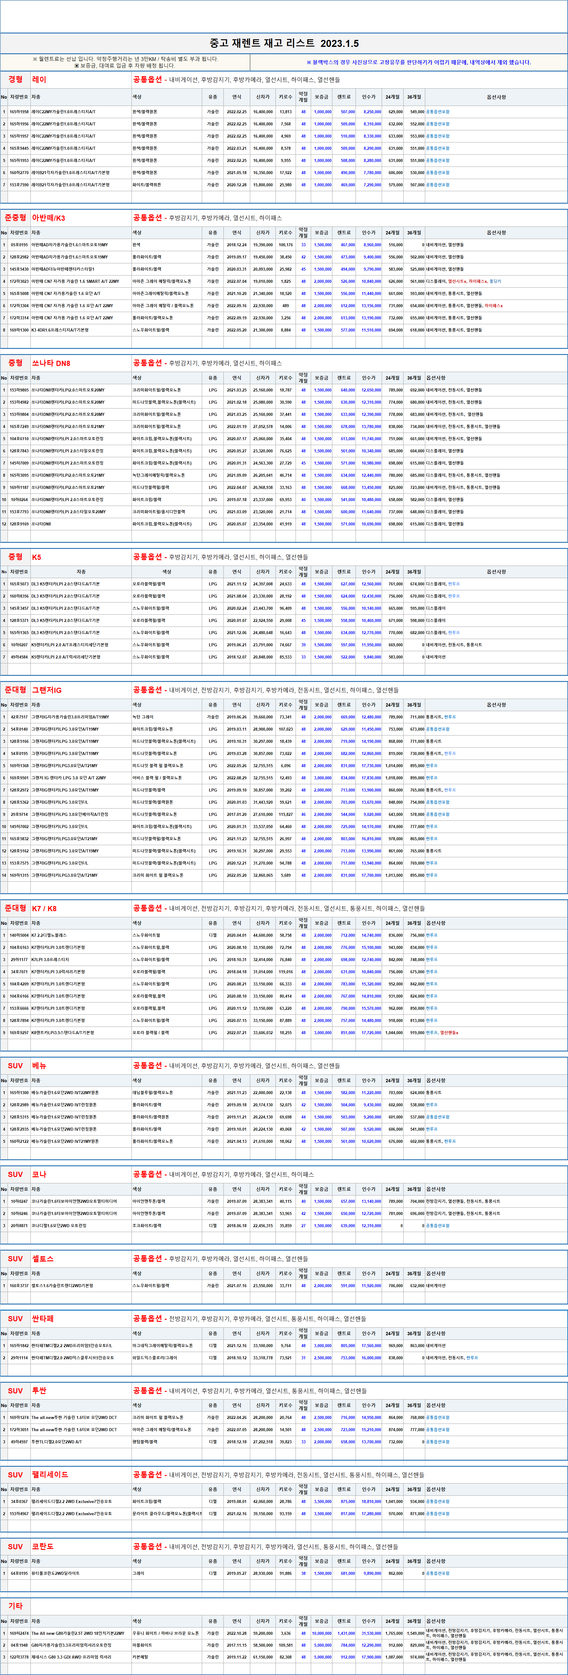Image resolution: width=568 pixels, height=1675 pixels.
Task: Select 신차가 cell 27,202,518 in 투싼 table
Action: click(x=263, y=1442)
